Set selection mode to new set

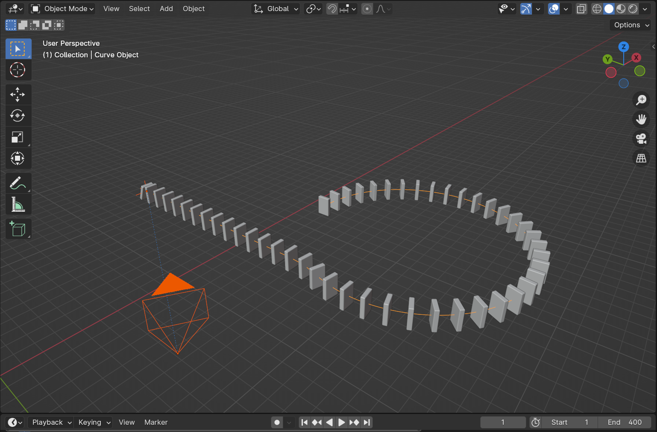[11, 25]
